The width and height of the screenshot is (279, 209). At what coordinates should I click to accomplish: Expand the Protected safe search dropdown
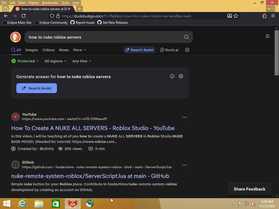(25, 61)
